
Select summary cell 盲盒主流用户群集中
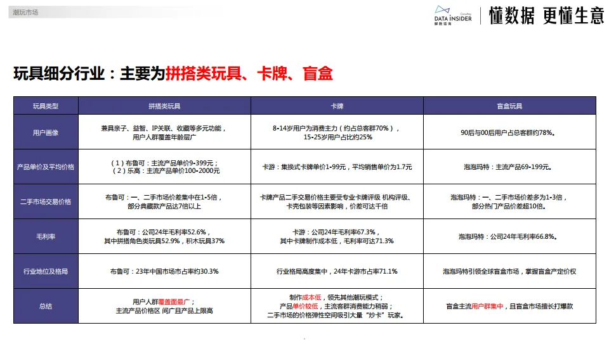509,306
